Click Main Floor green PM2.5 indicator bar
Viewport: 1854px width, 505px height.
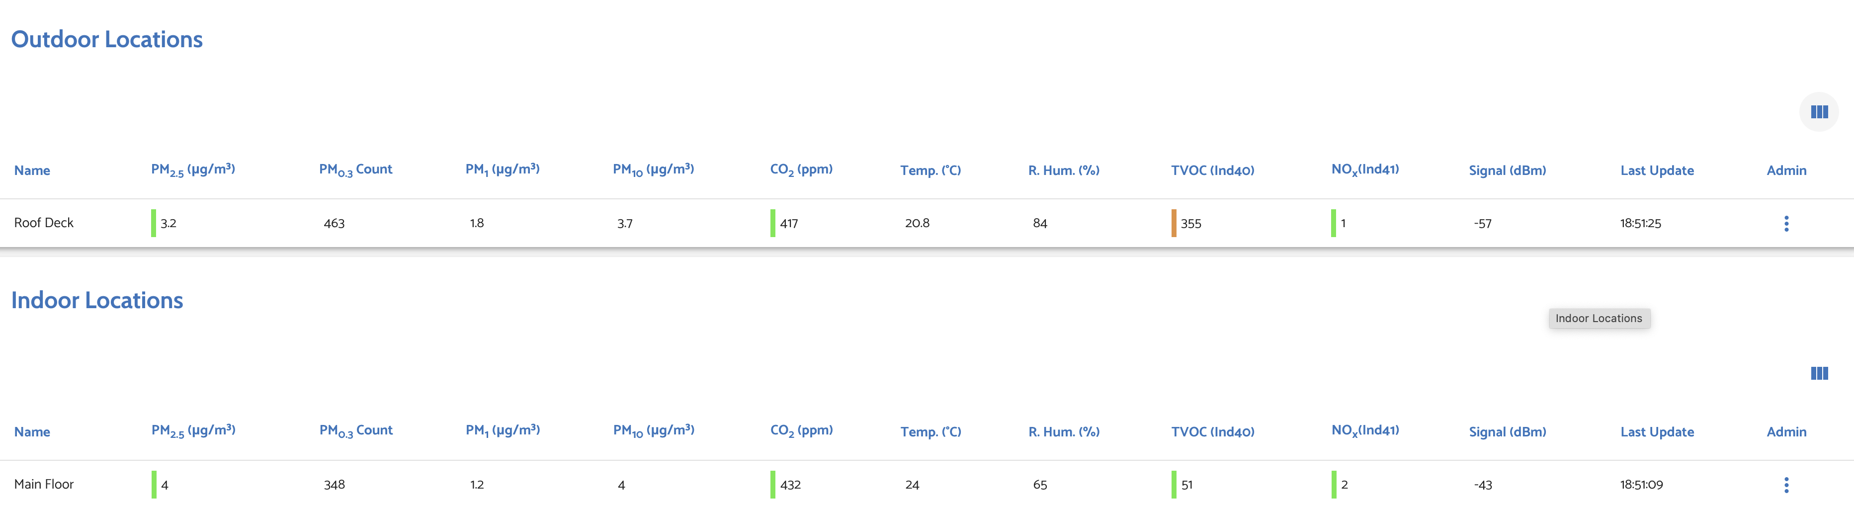153,484
